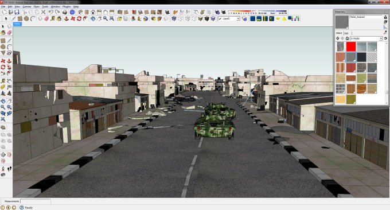Activate the Push/Pull tool in top toolbar
This screenshot has height=210, width=390.
point(67,19)
